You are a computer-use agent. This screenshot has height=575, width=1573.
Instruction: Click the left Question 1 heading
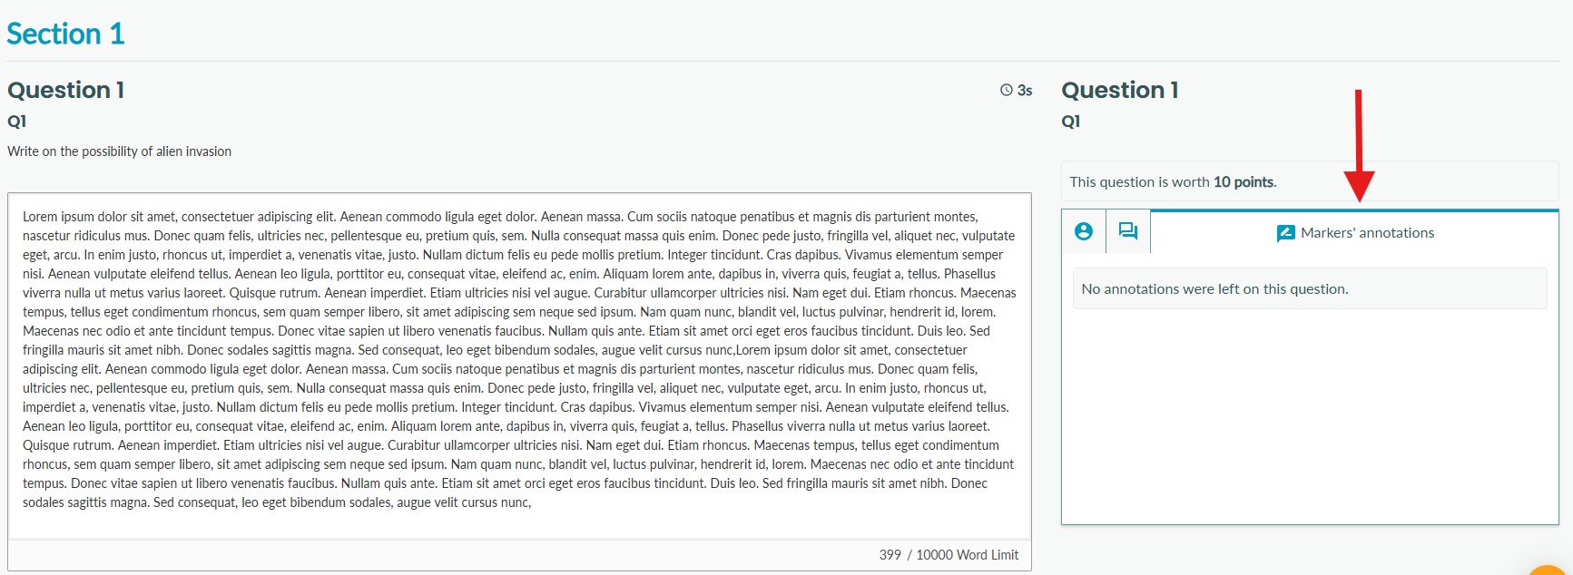click(x=65, y=90)
